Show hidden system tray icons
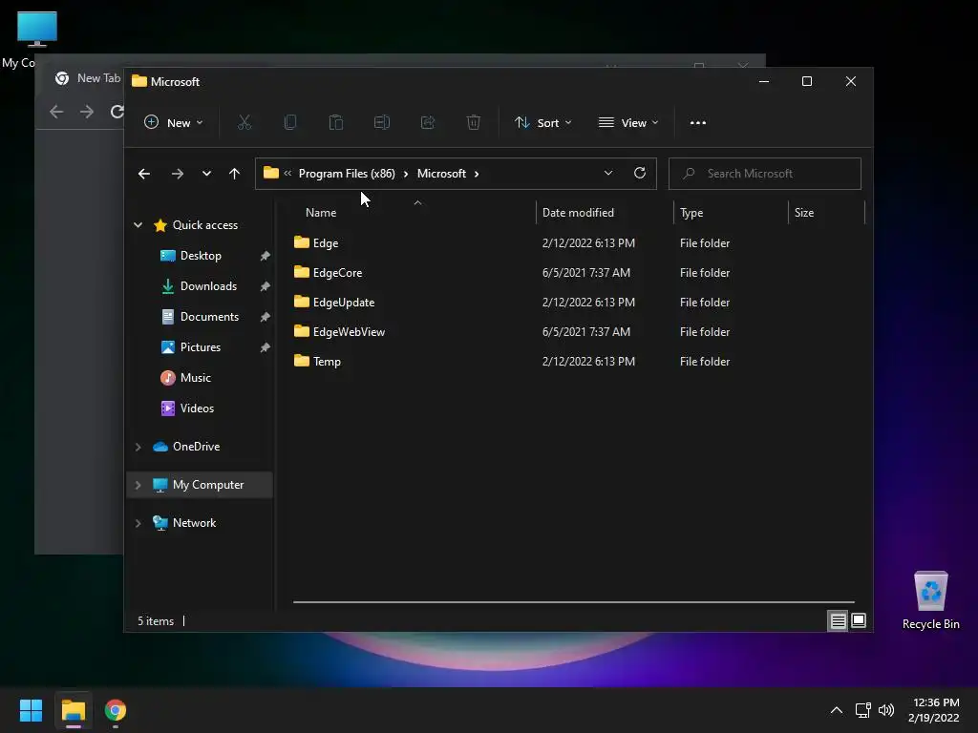The width and height of the screenshot is (978, 733). (x=837, y=710)
